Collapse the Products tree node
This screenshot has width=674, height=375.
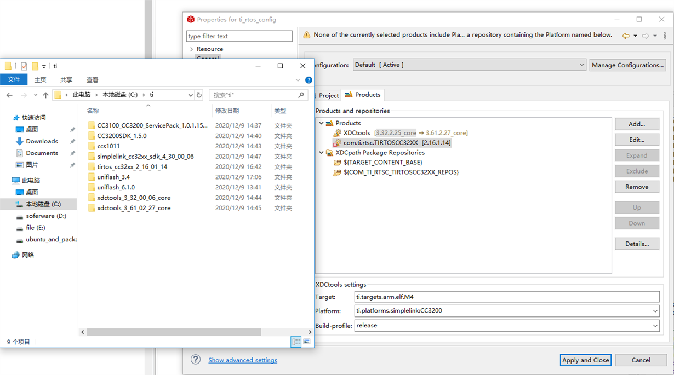(x=321, y=123)
